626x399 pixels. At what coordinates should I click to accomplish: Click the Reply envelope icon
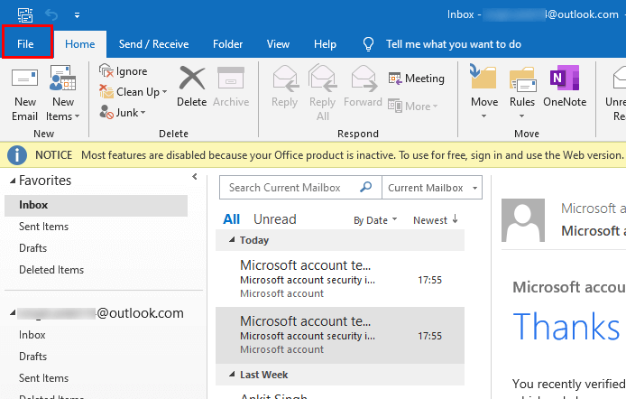[286, 79]
